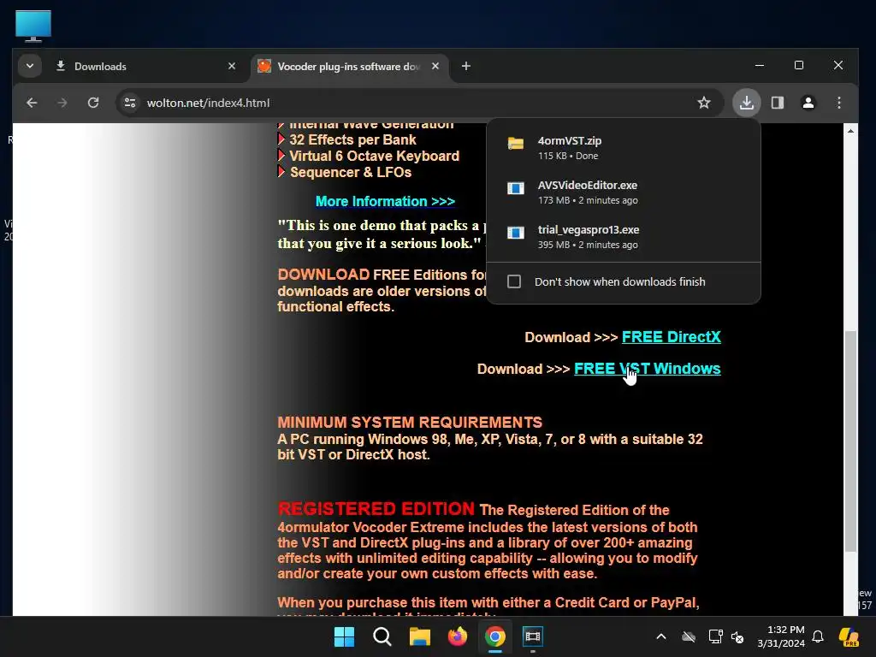
Task: Click the 4ormVST.zip folder icon
Action: point(516,144)
